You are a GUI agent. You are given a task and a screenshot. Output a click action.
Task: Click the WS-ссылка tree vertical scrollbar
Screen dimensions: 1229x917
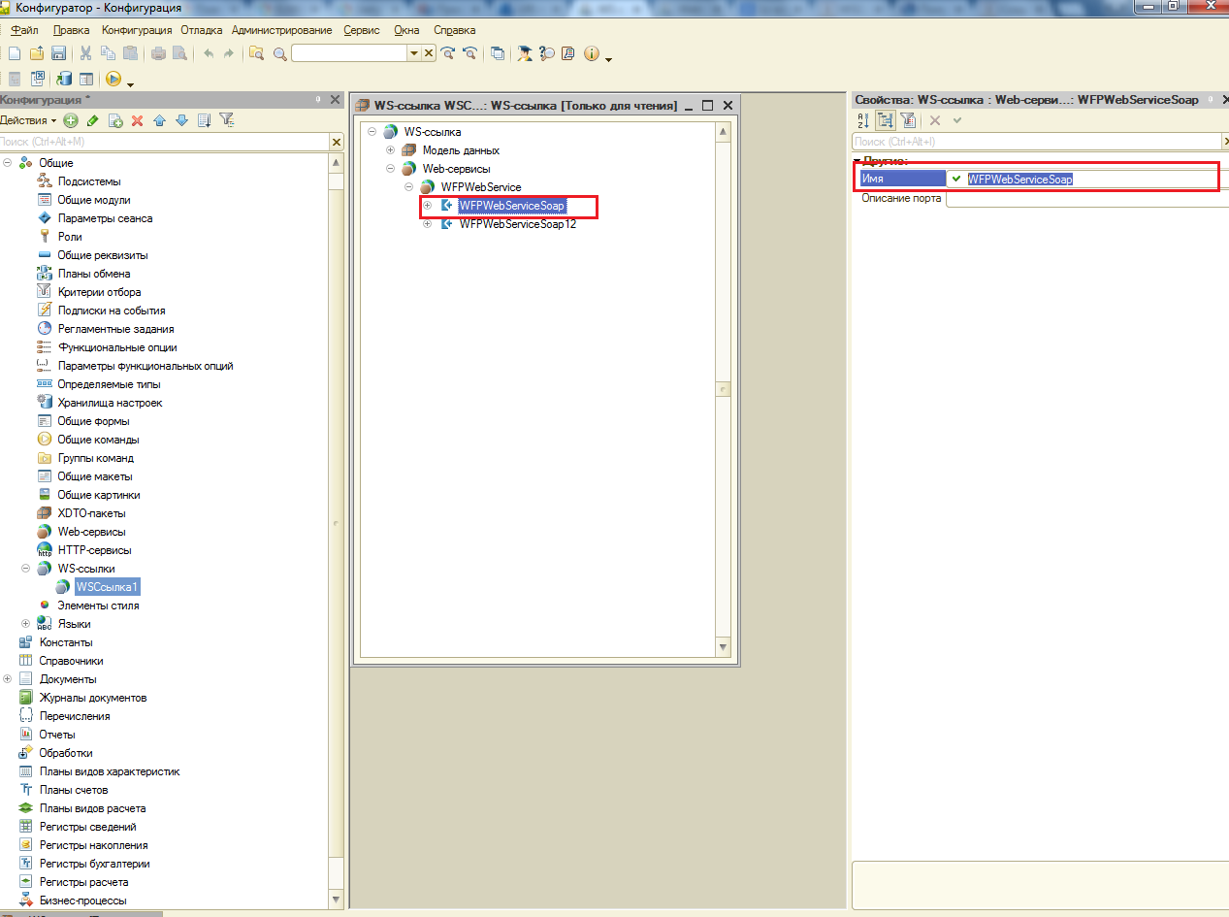[723, 388]
